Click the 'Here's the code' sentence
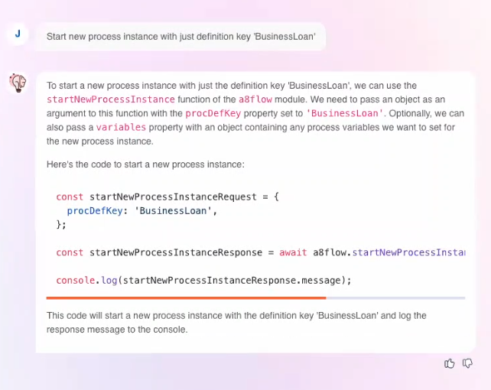The height and width of the screenshot is (390, 491). coord(145,164)
